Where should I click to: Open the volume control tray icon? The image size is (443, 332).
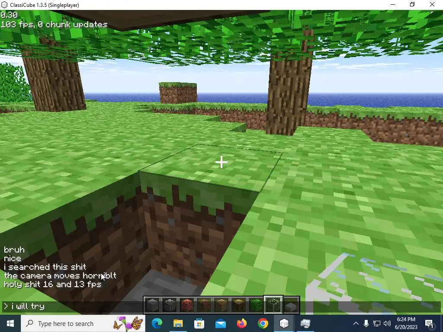coord(387,323)
